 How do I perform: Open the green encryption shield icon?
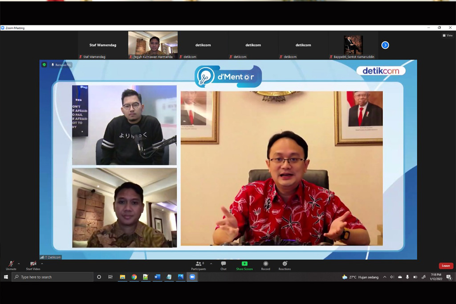pyautogui.click(x=44, y=65)
